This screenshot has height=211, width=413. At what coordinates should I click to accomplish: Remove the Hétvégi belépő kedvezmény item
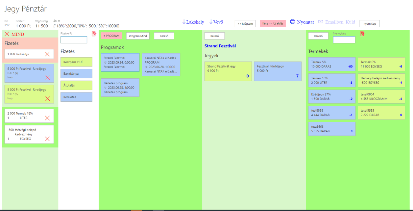(x=47, y=139)
